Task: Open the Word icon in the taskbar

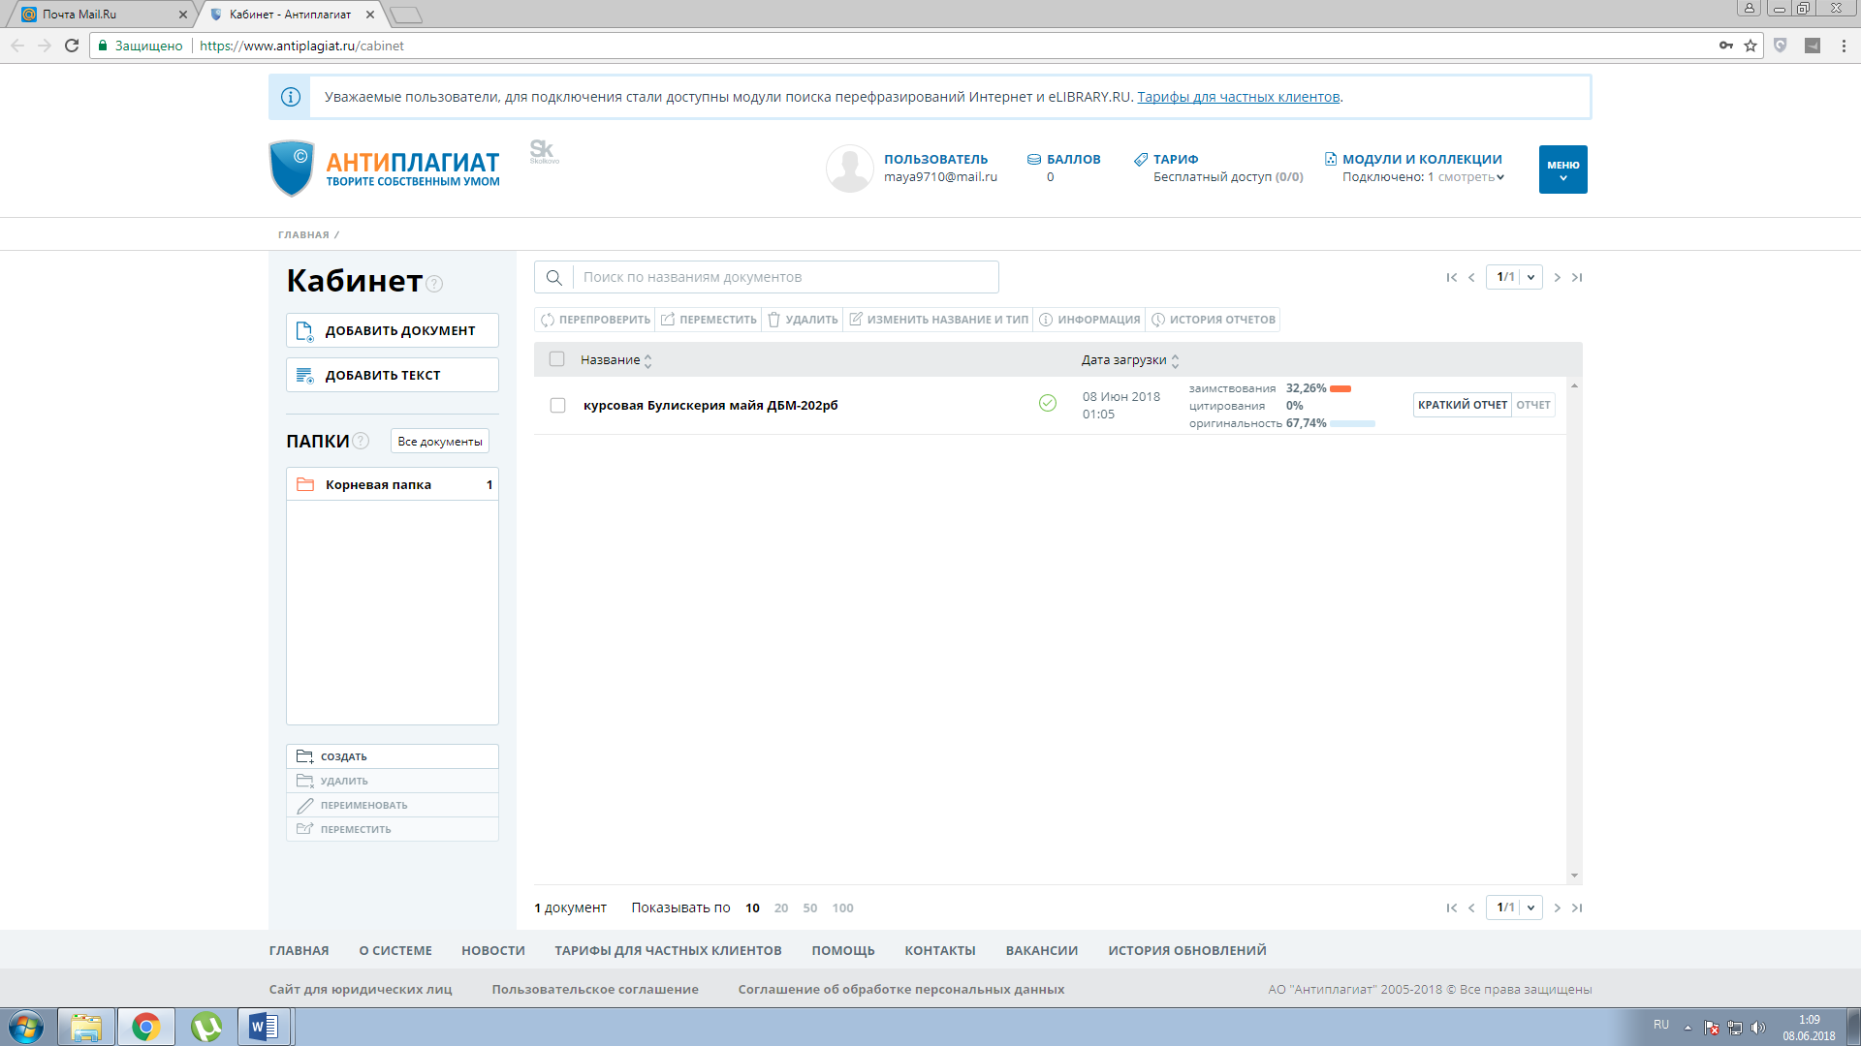Action: (264, 1026)
